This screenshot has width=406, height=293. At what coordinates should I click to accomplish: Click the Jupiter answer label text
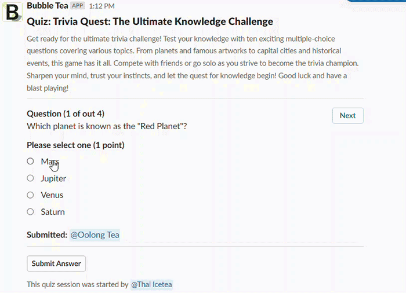pyautogui.click(x=53, y=178)
